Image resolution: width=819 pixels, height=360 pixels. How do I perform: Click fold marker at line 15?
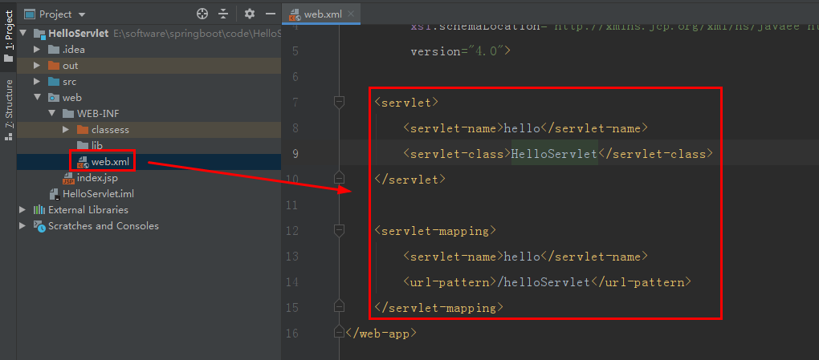click(x=339, y=306)
